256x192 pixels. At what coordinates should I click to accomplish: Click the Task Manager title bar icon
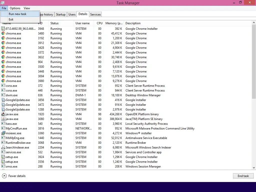coord(2,2)
